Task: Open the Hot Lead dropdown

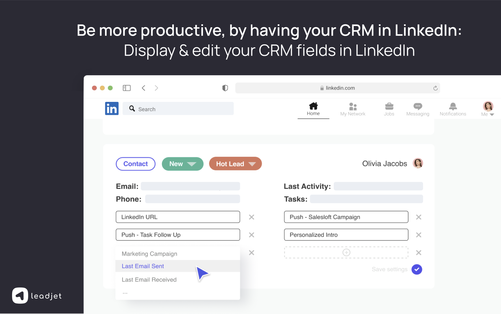Action: pos(235,164)
